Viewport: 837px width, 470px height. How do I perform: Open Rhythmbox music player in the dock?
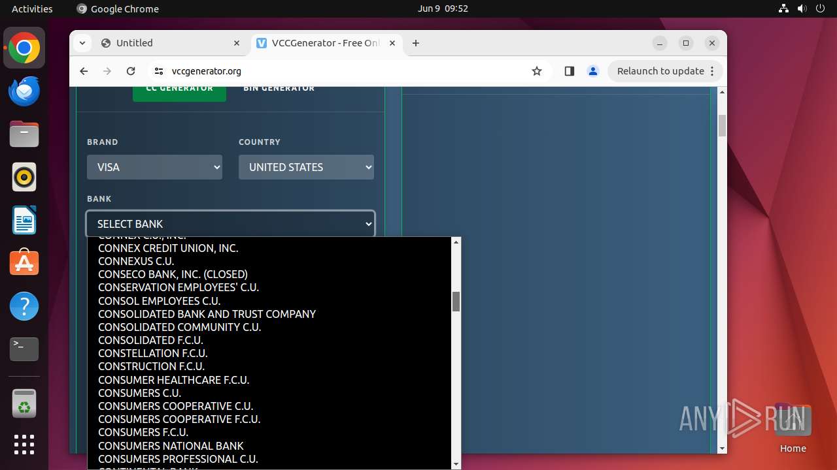[x=24, y=178]
